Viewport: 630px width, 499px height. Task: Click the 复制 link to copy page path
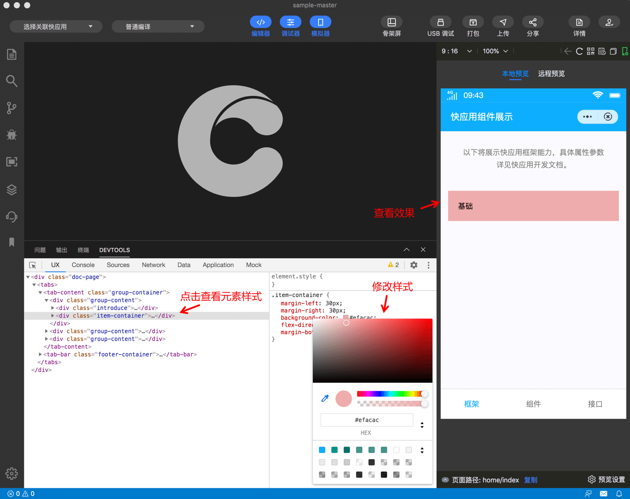530,480
